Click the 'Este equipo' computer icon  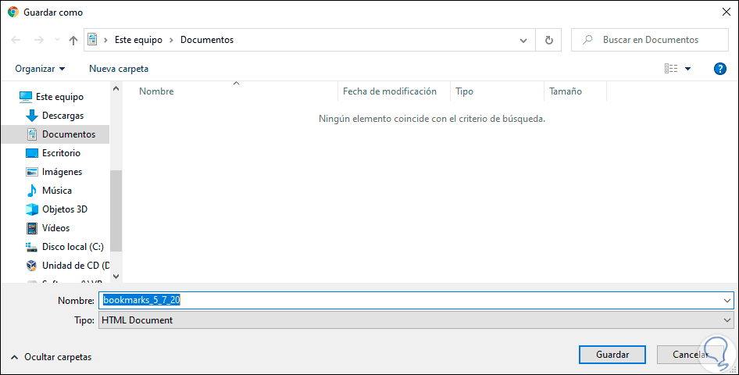coord(26,97)
